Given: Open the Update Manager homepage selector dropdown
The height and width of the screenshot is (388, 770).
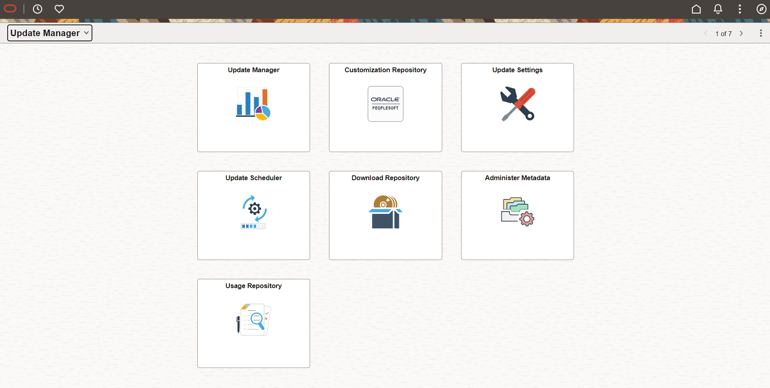Looking at the screenshot, I should click(49, 33).
